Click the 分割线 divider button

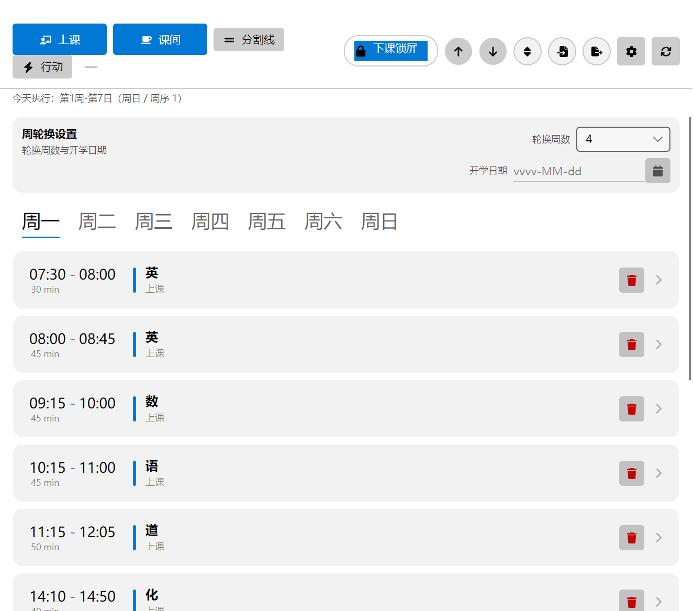(249, 40)
